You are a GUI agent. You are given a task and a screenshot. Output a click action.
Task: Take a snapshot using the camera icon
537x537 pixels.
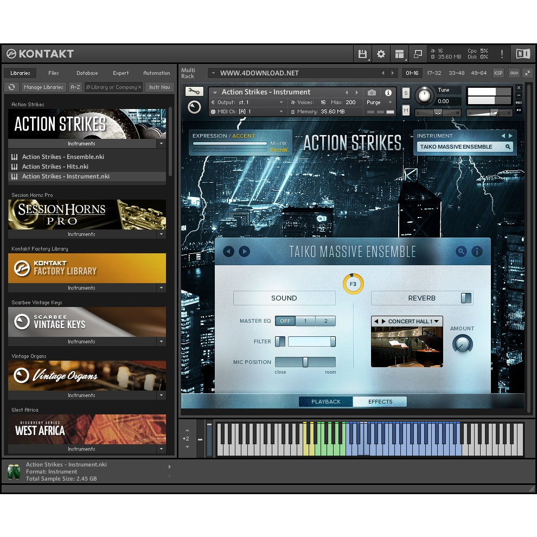click(371, 92)
